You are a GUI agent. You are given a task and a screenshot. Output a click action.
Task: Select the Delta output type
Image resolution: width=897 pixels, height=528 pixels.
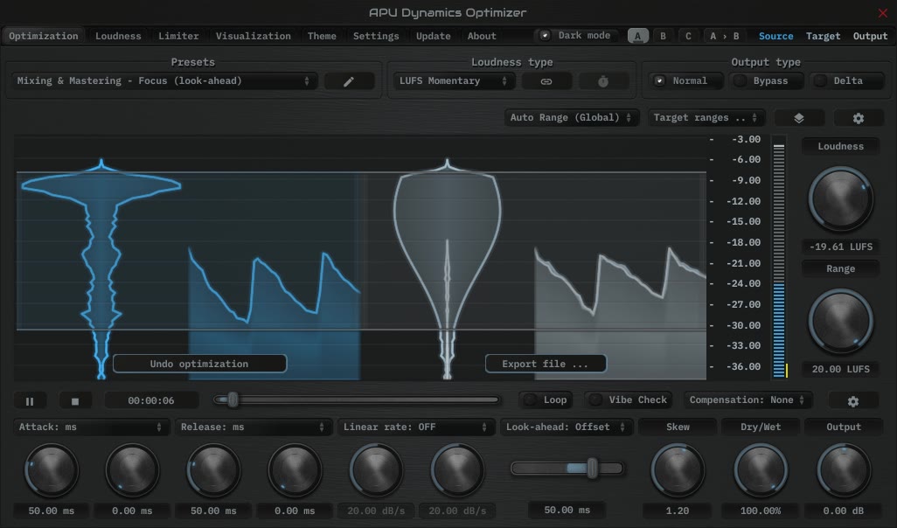(x=848, y=81)
